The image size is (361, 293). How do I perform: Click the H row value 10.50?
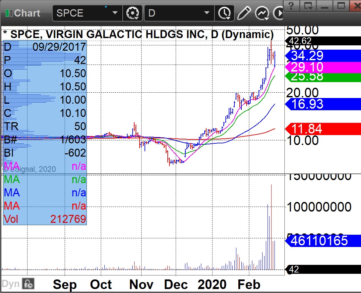[73, 87]
